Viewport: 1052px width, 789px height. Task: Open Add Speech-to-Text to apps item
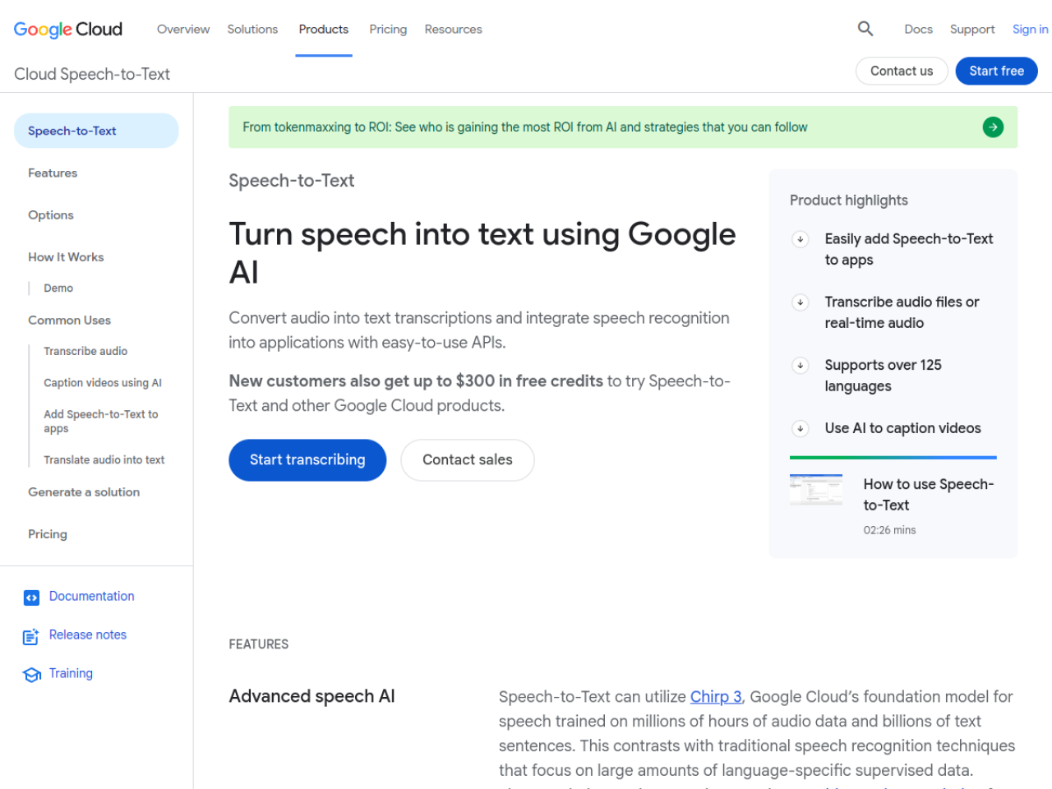101,422
